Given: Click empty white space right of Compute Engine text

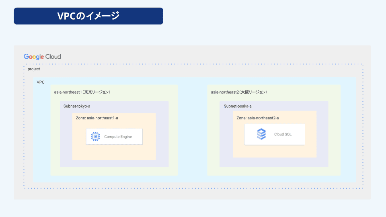Looking at the screenshot, I should tap(137, 137).
